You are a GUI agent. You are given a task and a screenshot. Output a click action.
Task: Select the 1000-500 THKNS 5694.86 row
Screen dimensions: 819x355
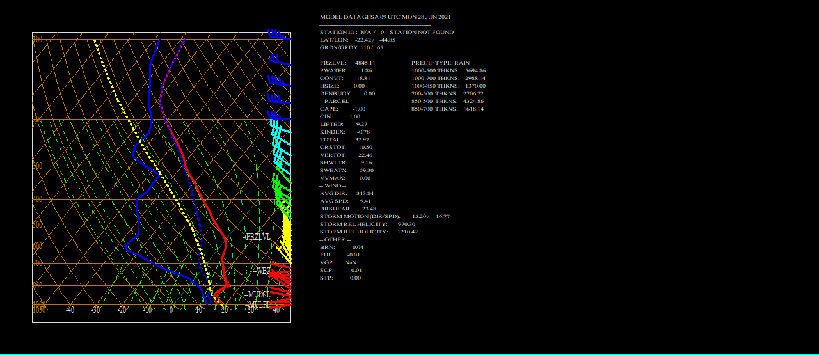click(x=449, y=70)
